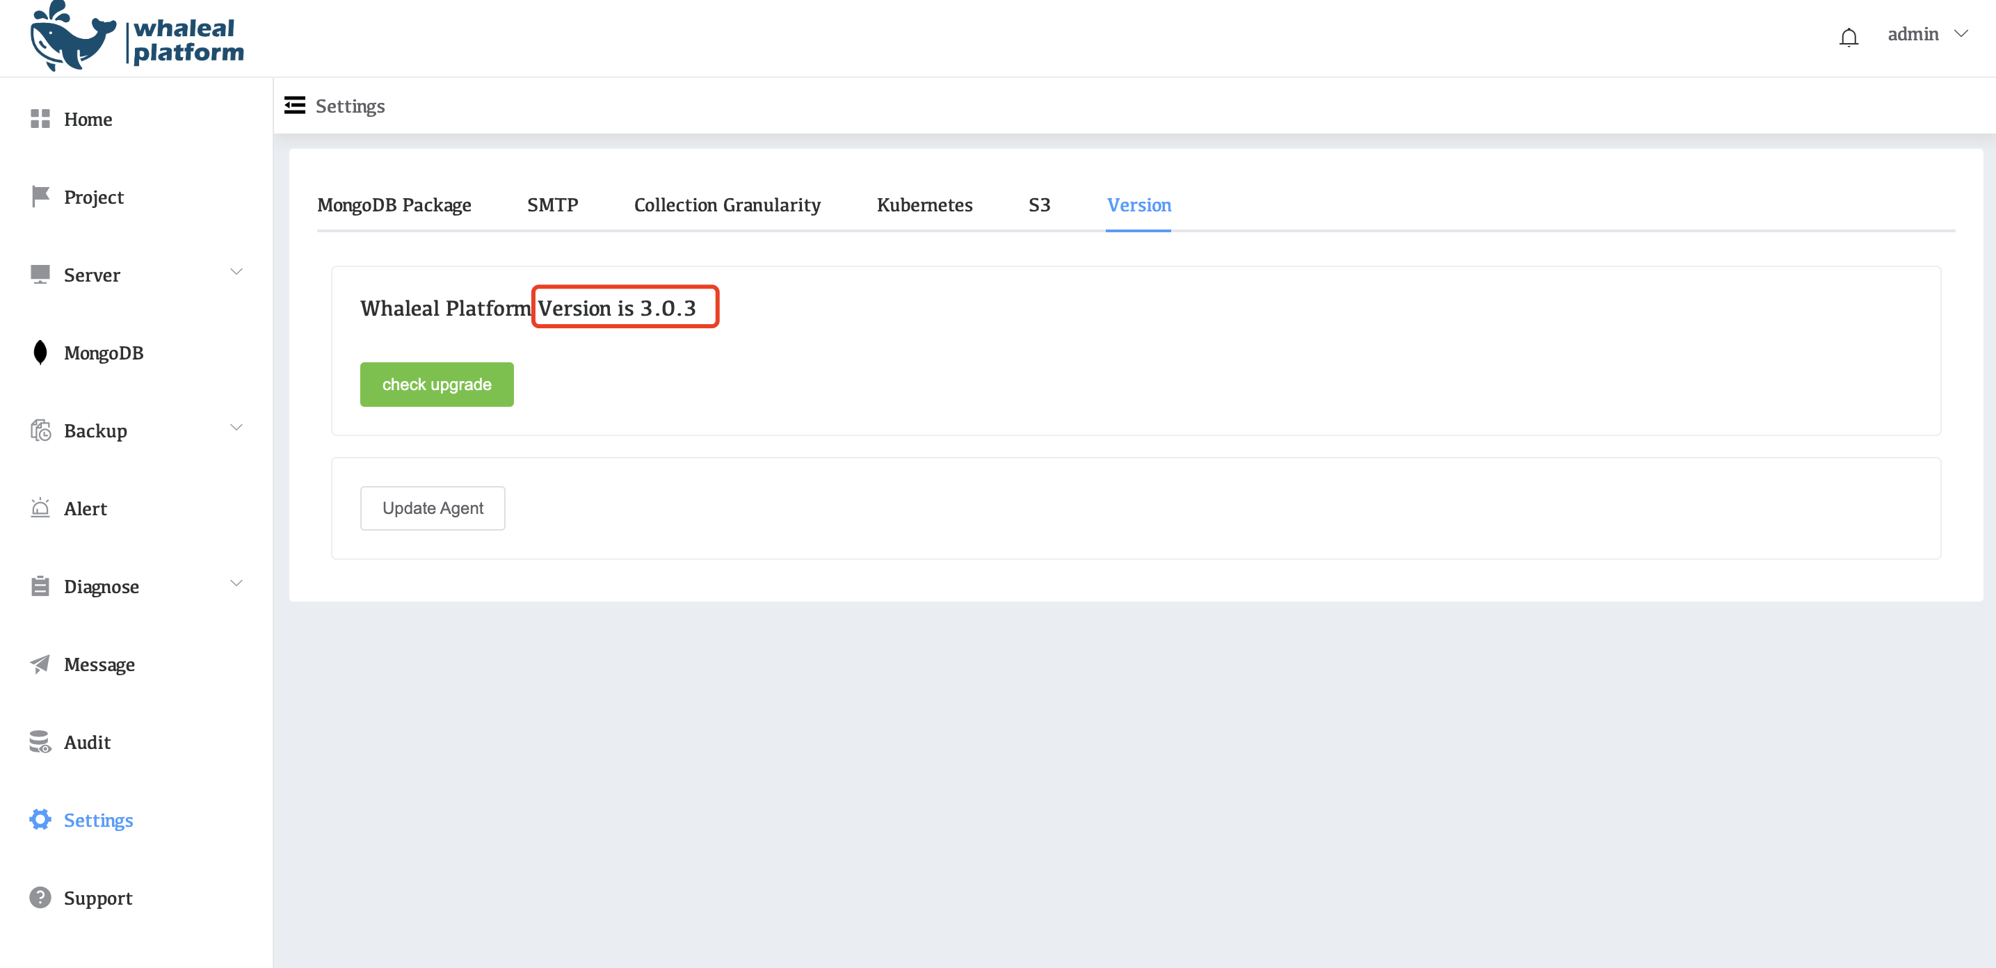Switch to the Kubernetes tab
The image size is (1996, 968).
point(924,204)
